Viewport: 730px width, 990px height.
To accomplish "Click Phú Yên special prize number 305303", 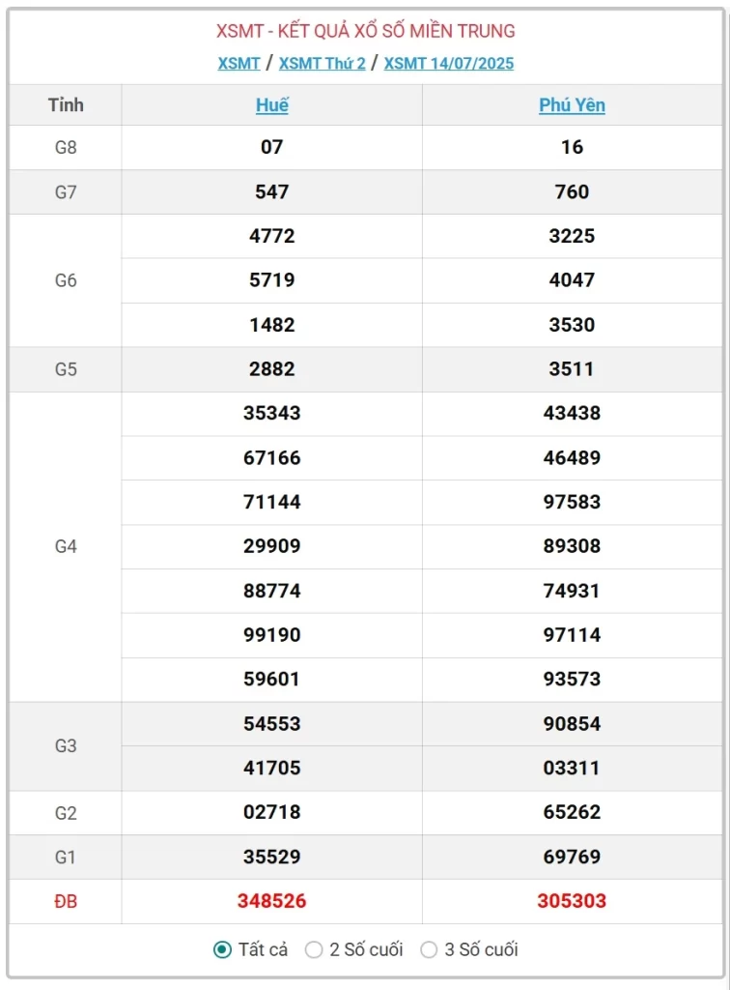I will (x=572, y=901).
